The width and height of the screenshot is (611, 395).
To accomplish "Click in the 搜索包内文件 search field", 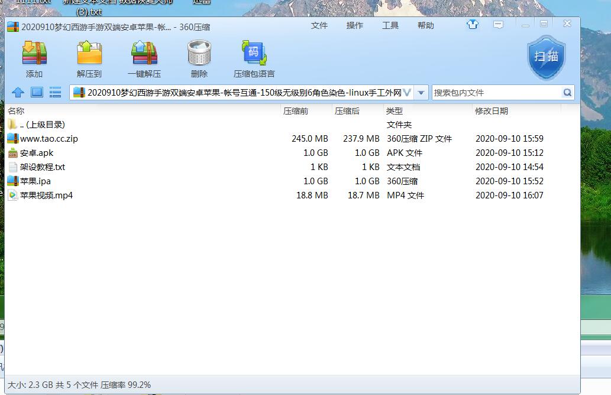I will click(x=496, y=93).
